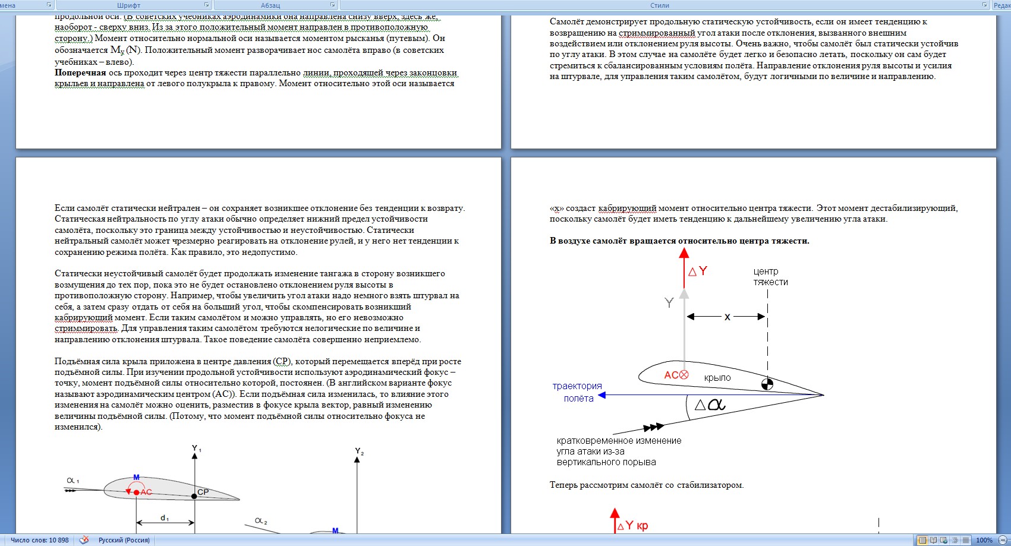Click the red ΔY кр arrow graphic
The height and width of the screenshot is (546, 1011).
pyautogui.click(x=615, y=520)
